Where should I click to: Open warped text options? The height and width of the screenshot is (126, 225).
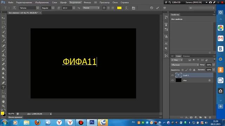(x=126, y=8)
